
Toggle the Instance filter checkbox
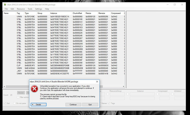[x=127, y=94]
